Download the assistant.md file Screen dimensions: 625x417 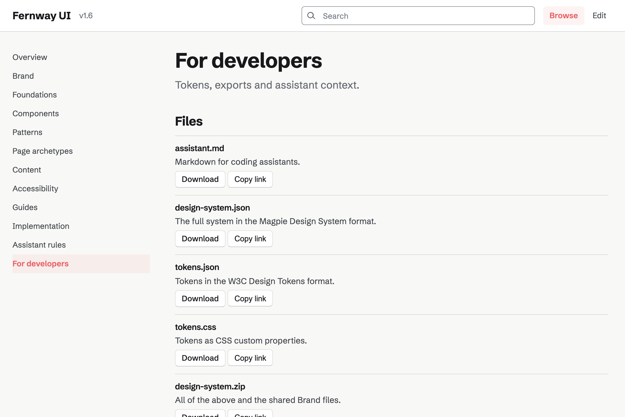pyautogui.click(x=200, y=179)
